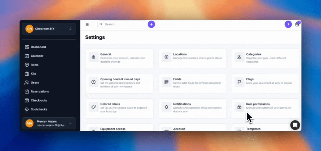Click the Notifications bell icon
This screenshot has height=151, width=321.
click(166, 107)
